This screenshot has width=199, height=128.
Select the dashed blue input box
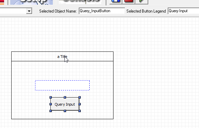(x=62, y=85)
